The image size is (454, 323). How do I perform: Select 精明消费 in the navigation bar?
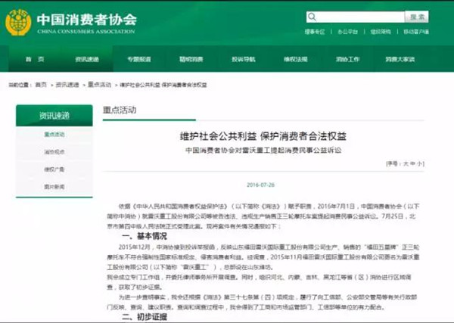click(x=191, y=59)
